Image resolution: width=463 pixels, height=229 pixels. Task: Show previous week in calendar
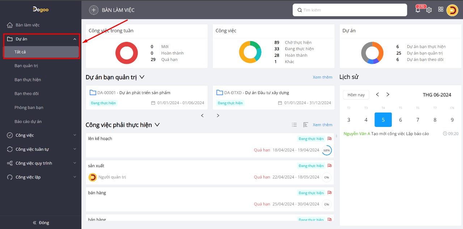(377, 94)
